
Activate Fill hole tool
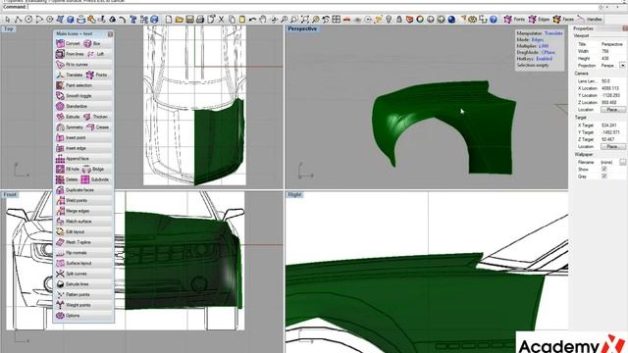click(x=68, y=169)
